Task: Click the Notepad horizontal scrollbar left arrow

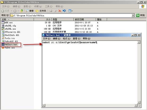Action: (x=44, y=105)
